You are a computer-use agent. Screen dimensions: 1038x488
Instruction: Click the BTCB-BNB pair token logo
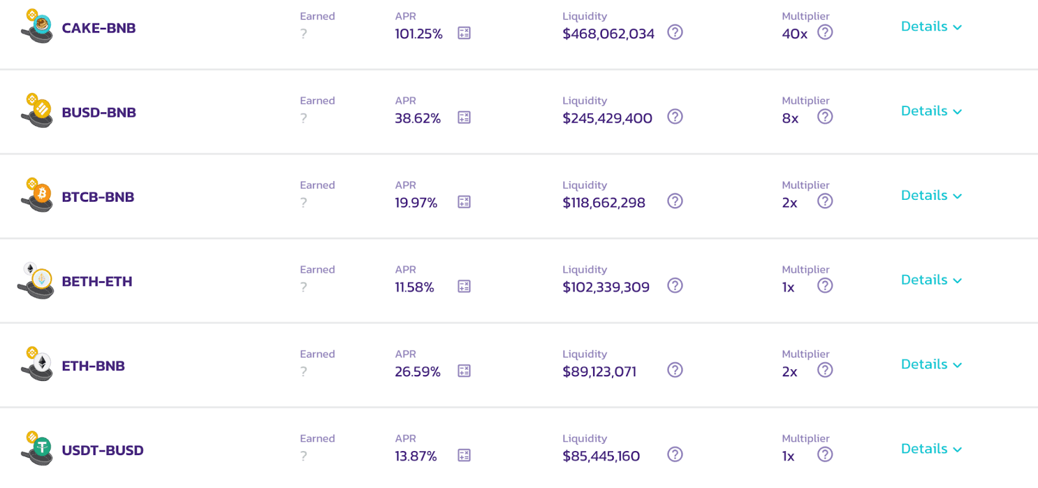[36, 193]
